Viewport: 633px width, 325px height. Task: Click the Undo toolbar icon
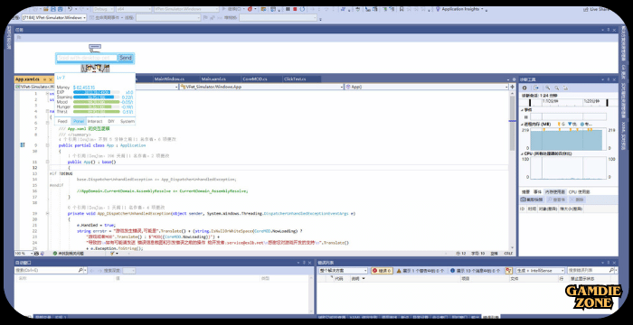[71, 9]
